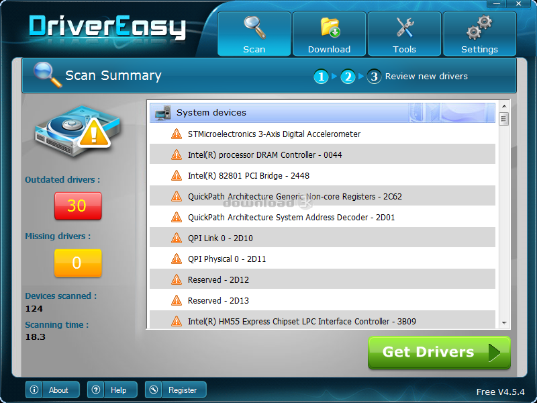The height and width of the screenshot is (403, 537).
Task: Select Intel(R) processor DRAM Controller - 0044
Action: coord(322,155)
